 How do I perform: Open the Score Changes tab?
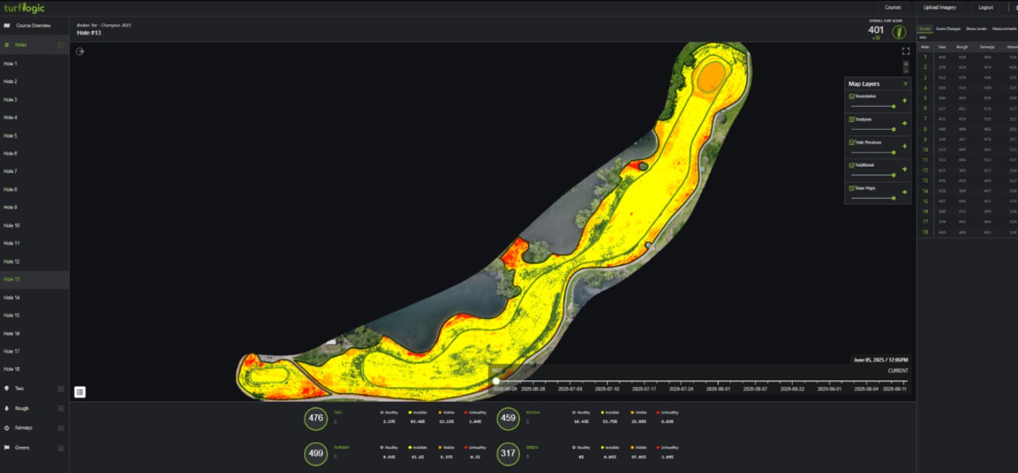(948, 29)
